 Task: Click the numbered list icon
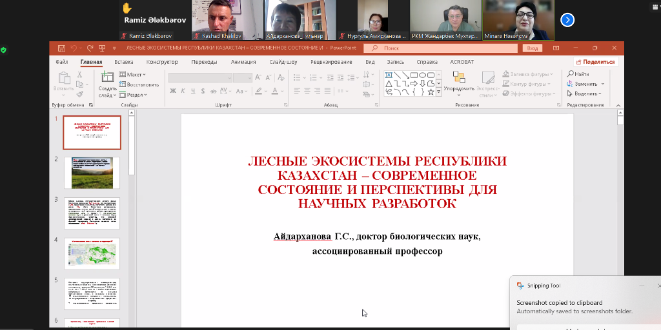[x=313, y=78]
